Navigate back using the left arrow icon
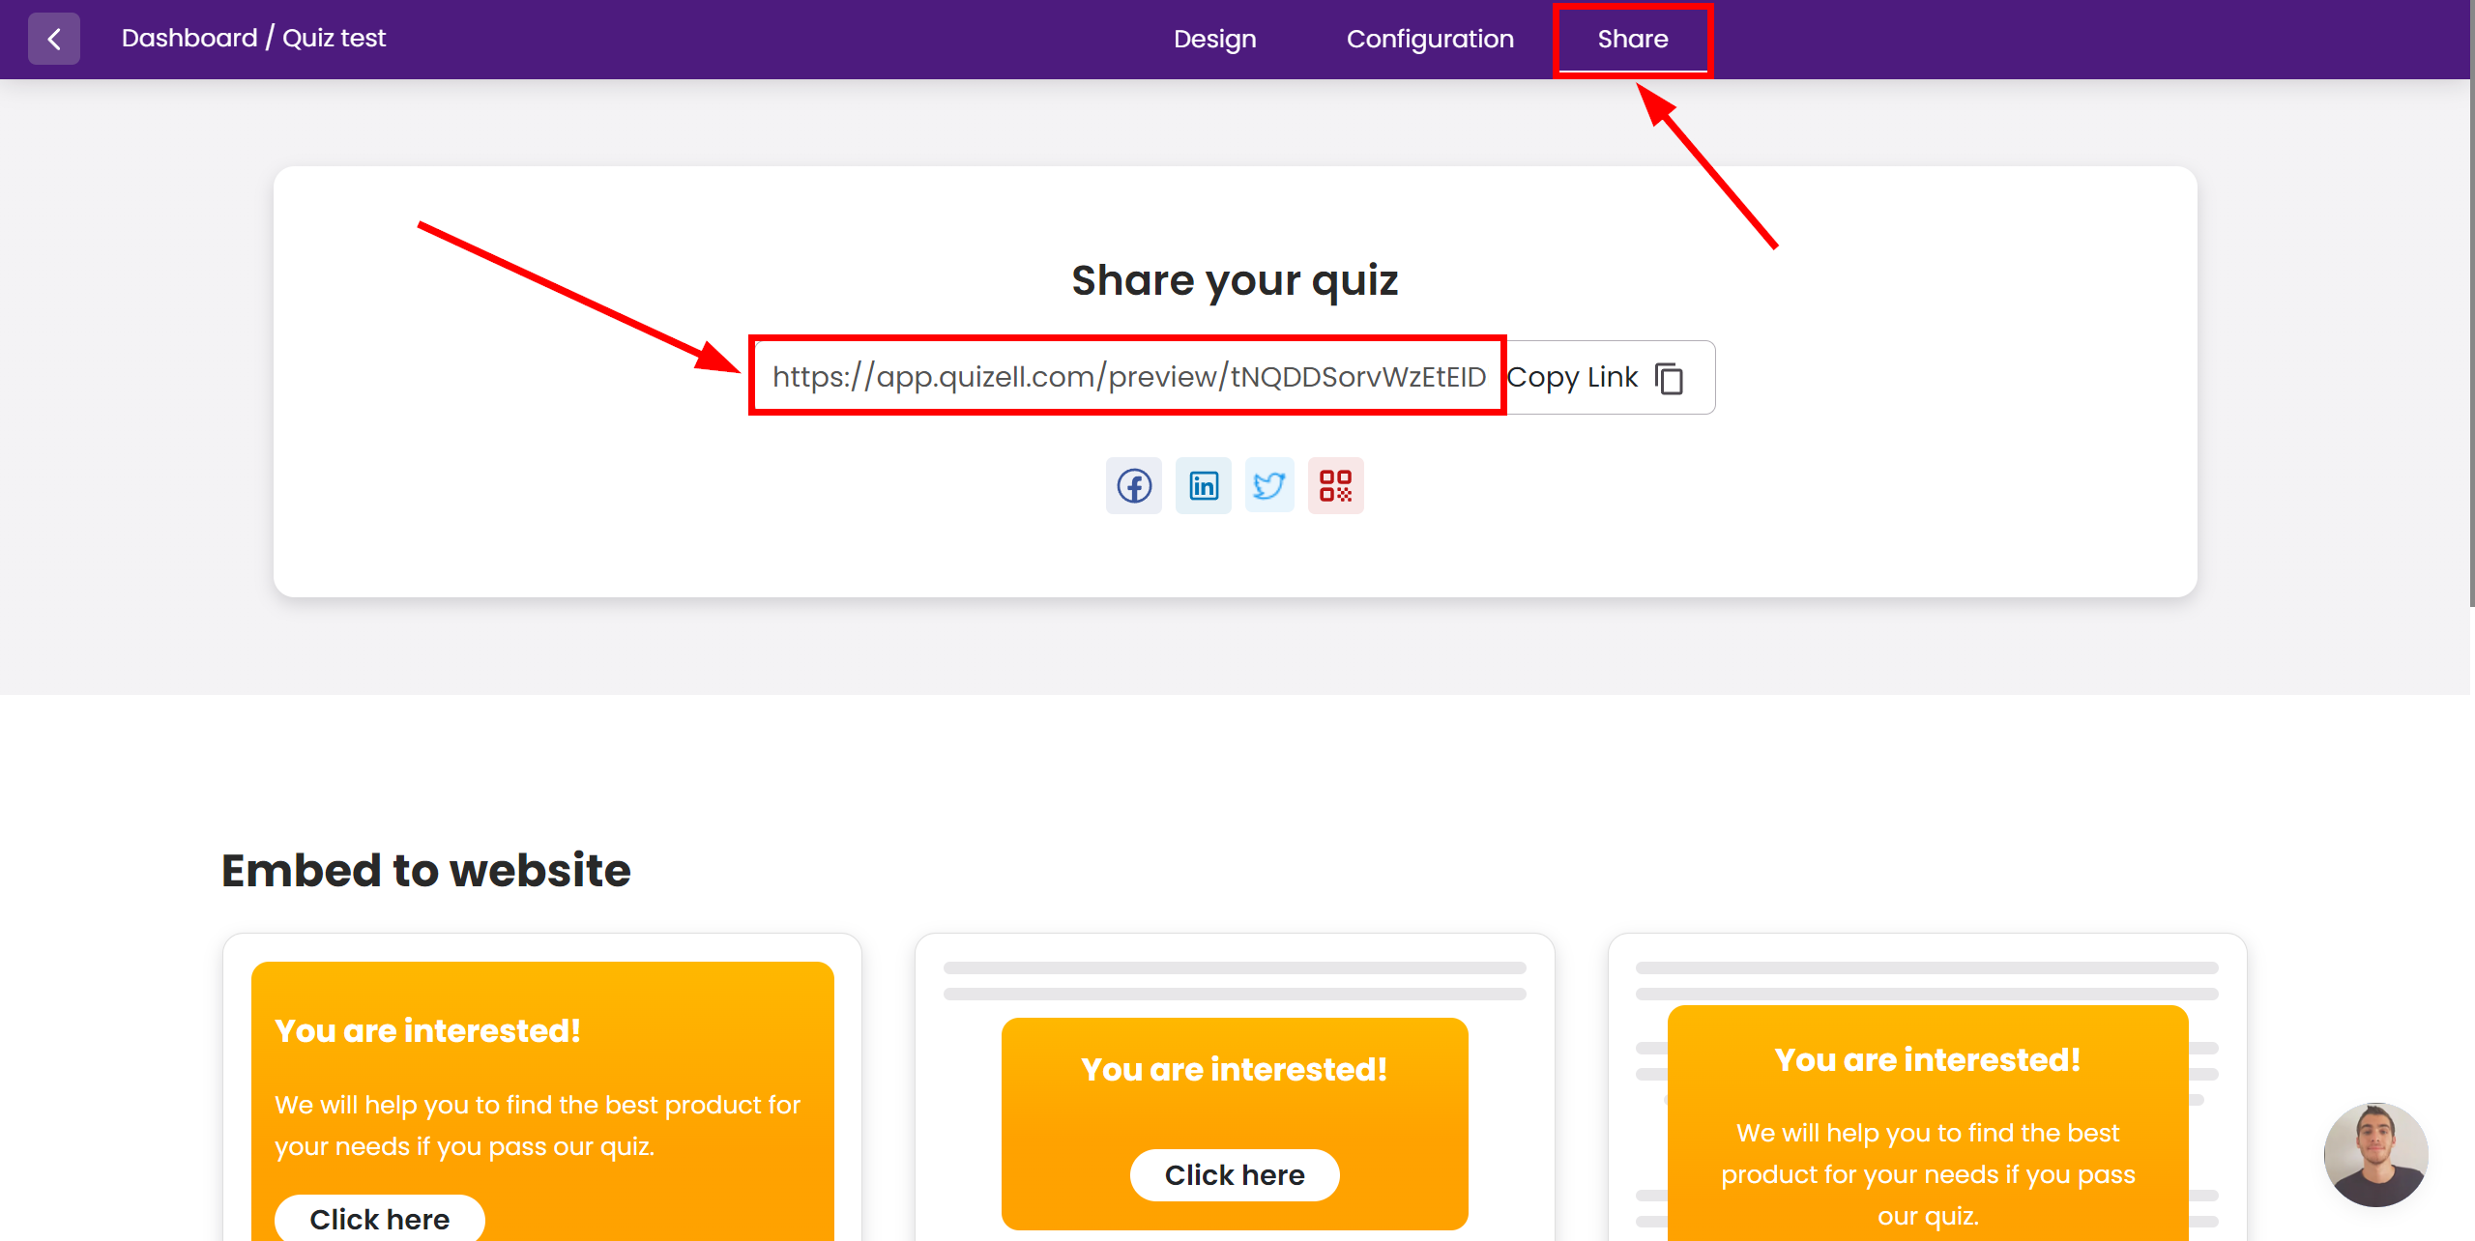 (x=52, y=40)
